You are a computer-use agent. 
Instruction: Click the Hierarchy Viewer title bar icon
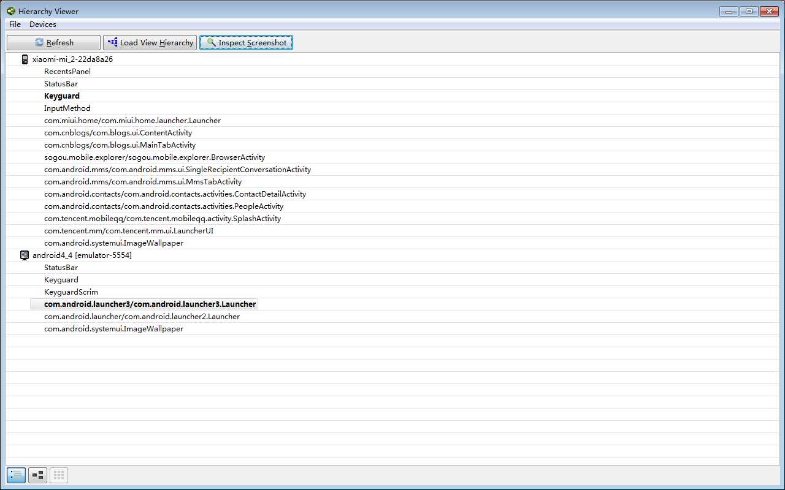11,11
